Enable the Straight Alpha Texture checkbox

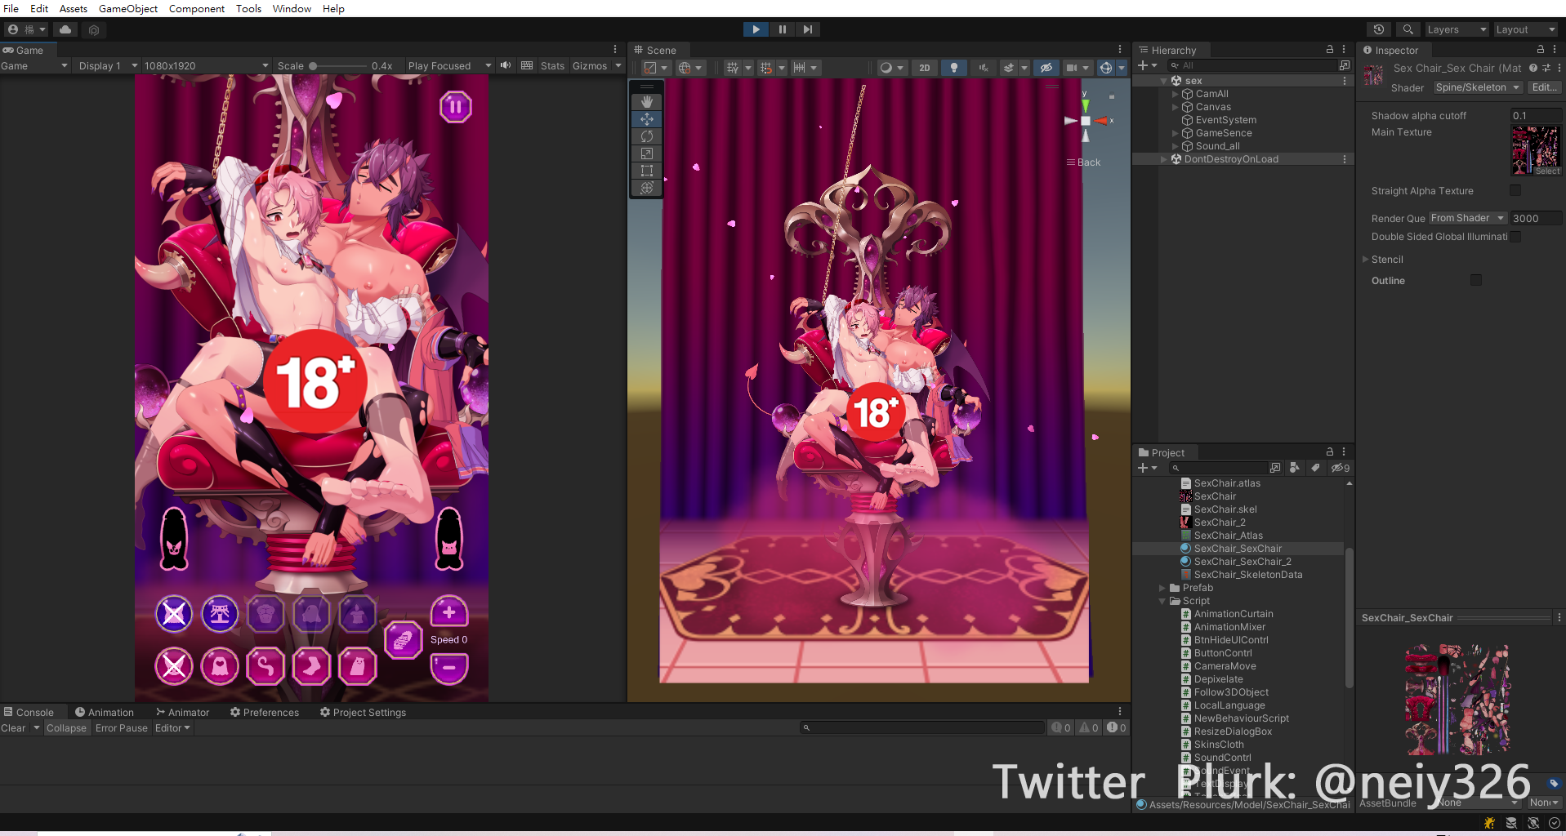1515,191
